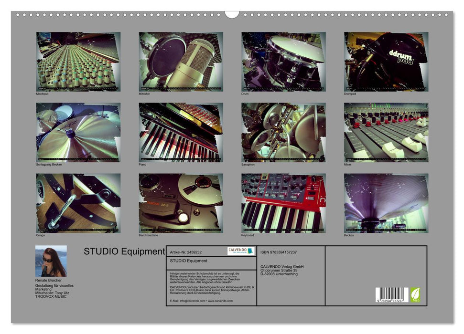Open the ddrum pad Drumpad photo

coord(386,62)
